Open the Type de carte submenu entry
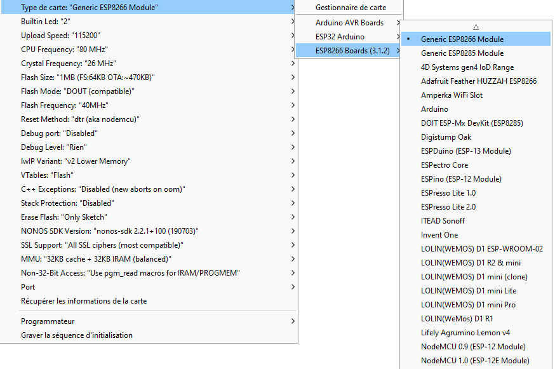555x369 pixels. coord(149,8)
